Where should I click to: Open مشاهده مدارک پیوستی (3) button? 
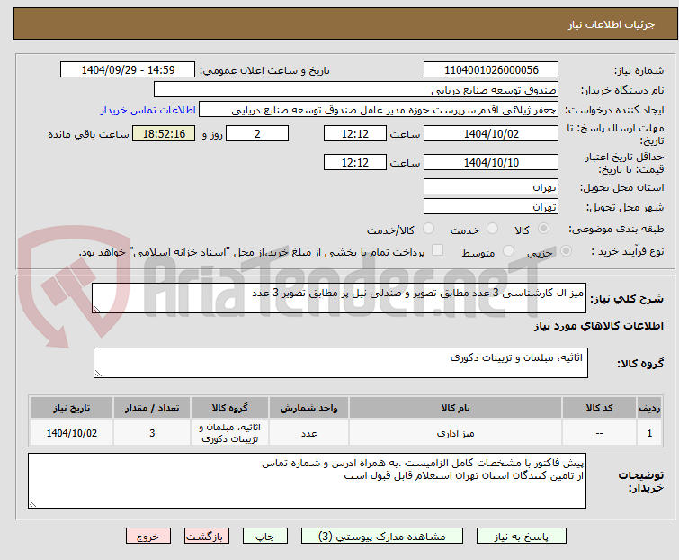[382, 537]
